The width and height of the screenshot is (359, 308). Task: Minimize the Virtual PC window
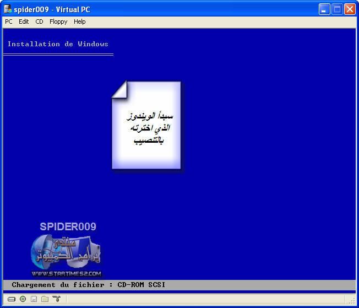click(x=324, y=9)
